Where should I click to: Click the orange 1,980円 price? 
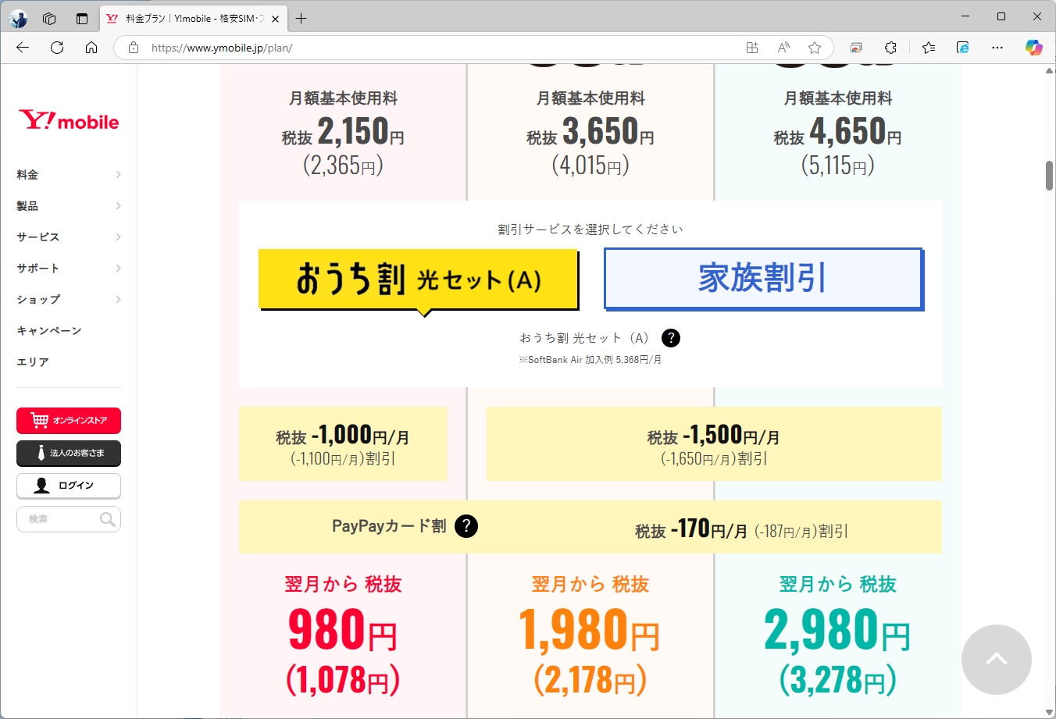point(590,630)
